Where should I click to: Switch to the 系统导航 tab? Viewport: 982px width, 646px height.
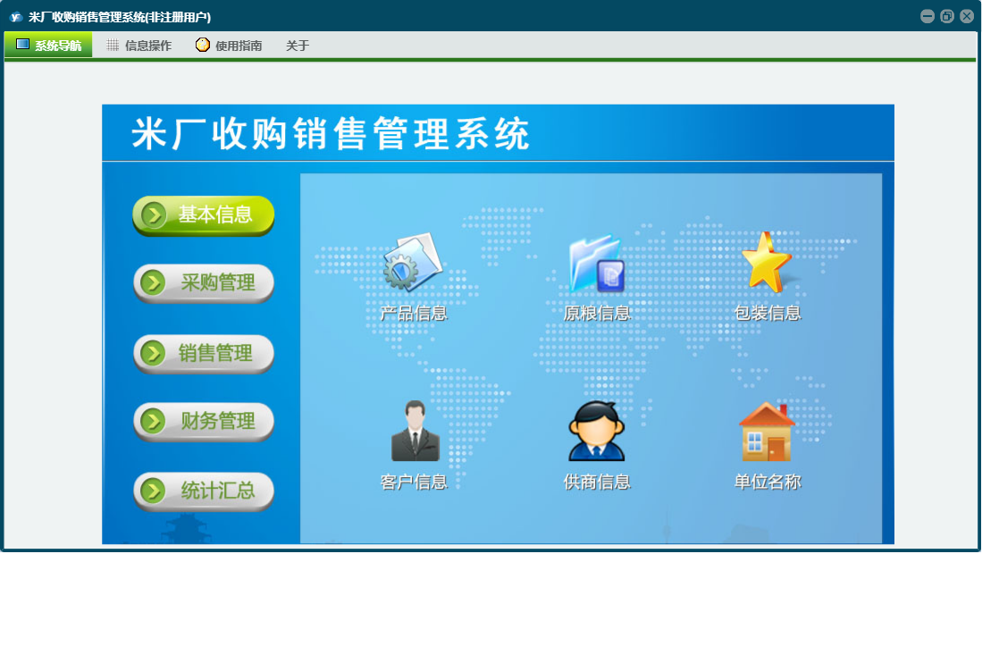click(x=48, y=45)
